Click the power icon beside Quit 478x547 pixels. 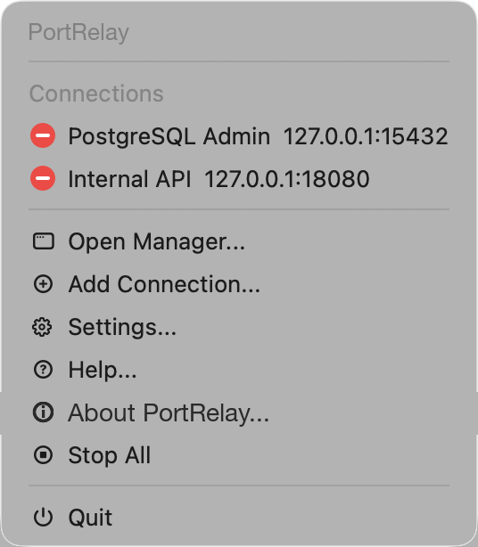coord(44,517)
